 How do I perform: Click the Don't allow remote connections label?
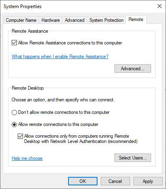(64, 112)
